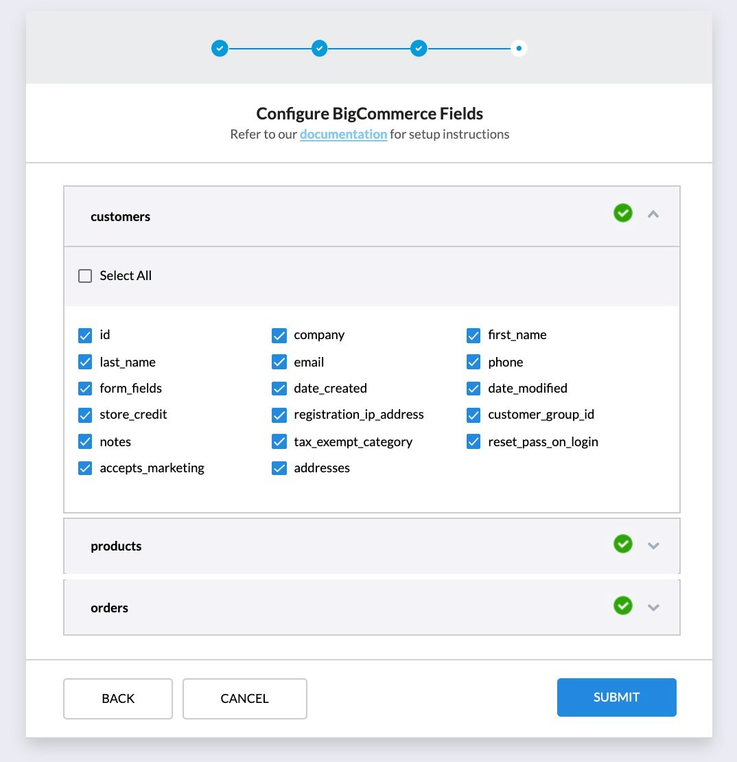Expand the orders section chevron
This screenshot has height=762, width=737.
click(x=653, y=608)
